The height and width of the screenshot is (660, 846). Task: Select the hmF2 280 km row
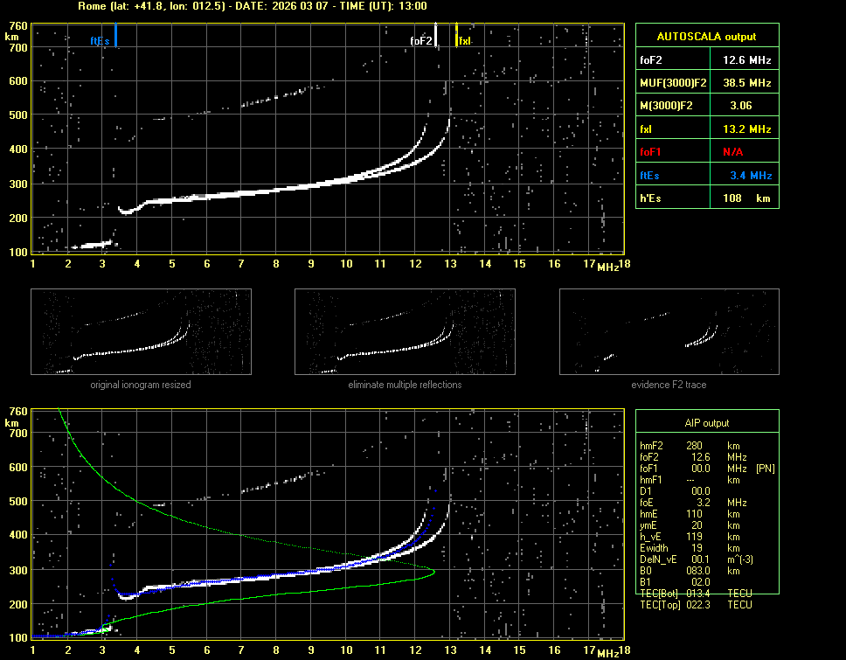point(696,446)
